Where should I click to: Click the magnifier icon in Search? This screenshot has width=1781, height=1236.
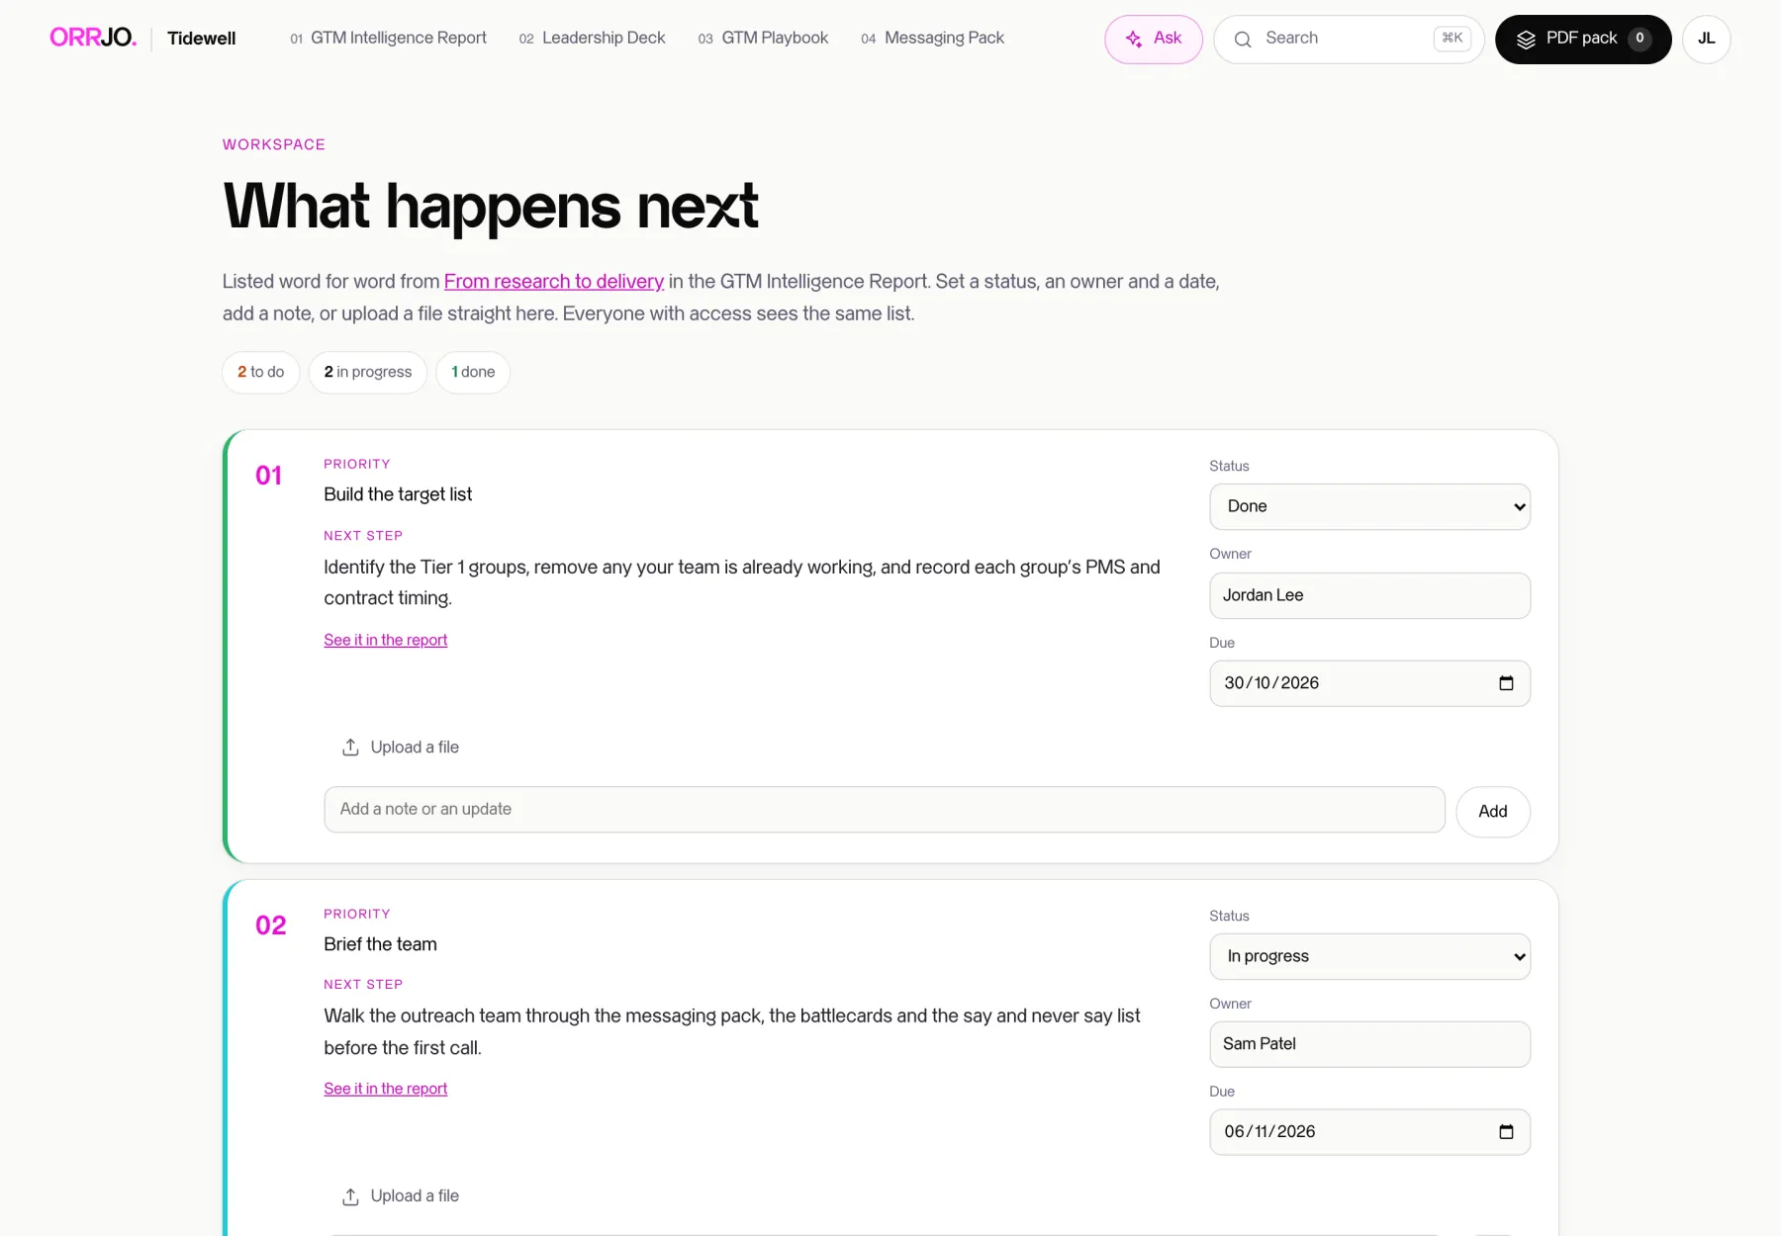coord(1243,40)
